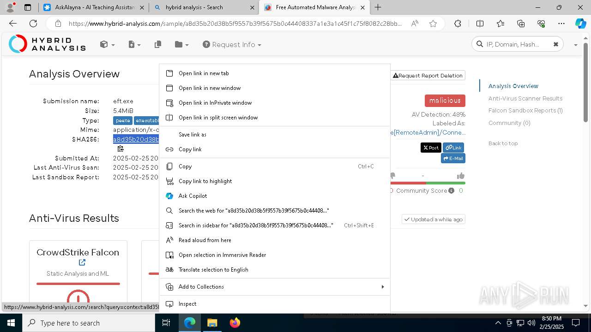Click Request Report Deletion button
The image size is (591, 332).
428,76
